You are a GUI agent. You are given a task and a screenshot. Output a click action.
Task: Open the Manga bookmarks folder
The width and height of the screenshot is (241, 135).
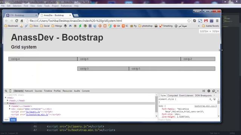click(57, 26)
